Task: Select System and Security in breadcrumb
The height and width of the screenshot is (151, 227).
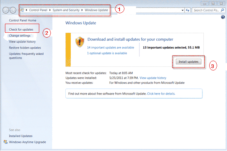Action: pos(66,10)
